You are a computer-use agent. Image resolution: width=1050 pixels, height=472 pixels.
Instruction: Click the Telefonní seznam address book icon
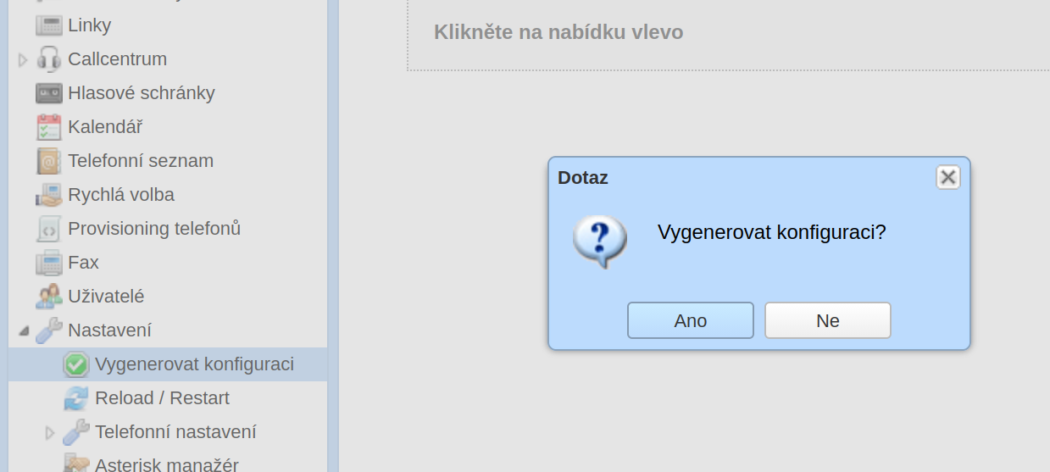(x=49, y=161)
